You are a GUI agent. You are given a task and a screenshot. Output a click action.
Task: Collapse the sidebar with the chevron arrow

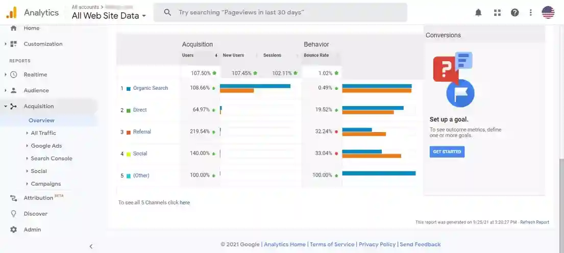[x=91, y=246]
